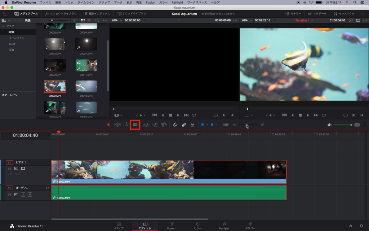Solo audio track A1 with S button

(23, 195)
